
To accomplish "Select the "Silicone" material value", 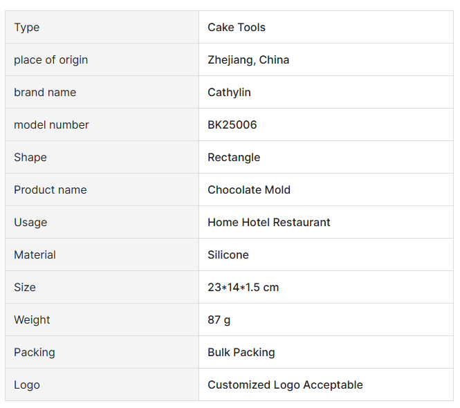I will click(x=228, y=255).
